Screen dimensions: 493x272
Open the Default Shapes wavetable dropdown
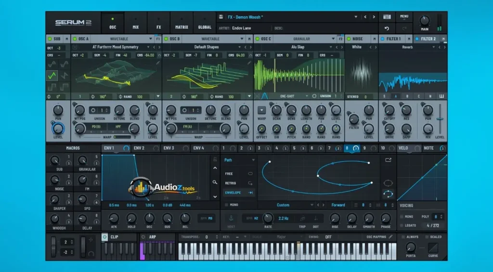coord(240,47)
